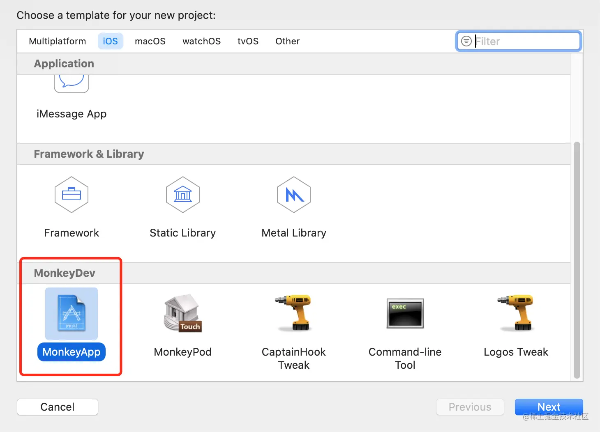Screen dimensions: 600x432
Task: Select the MonkeyPod Touch icon
Action: [x=183, y=313]
